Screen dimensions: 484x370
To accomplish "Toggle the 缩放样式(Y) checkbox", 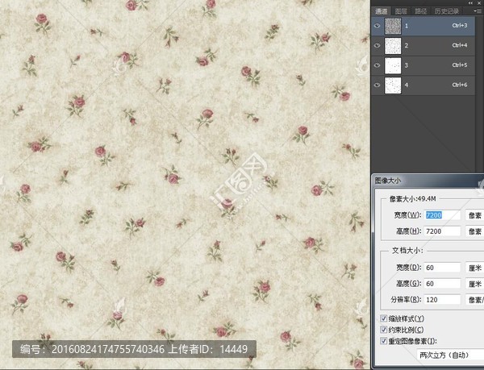I will [384, 318].
